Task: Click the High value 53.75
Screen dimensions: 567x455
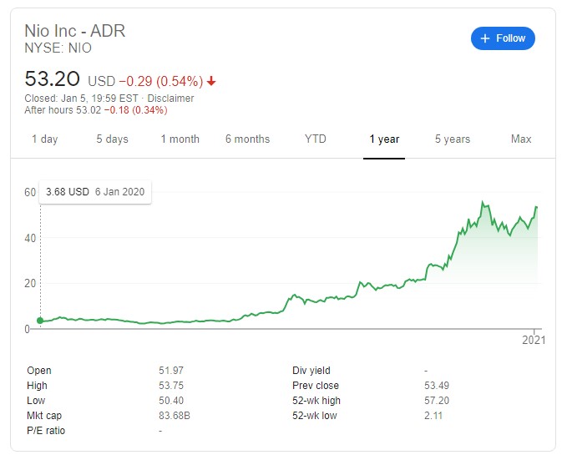Action: point(171,386)
